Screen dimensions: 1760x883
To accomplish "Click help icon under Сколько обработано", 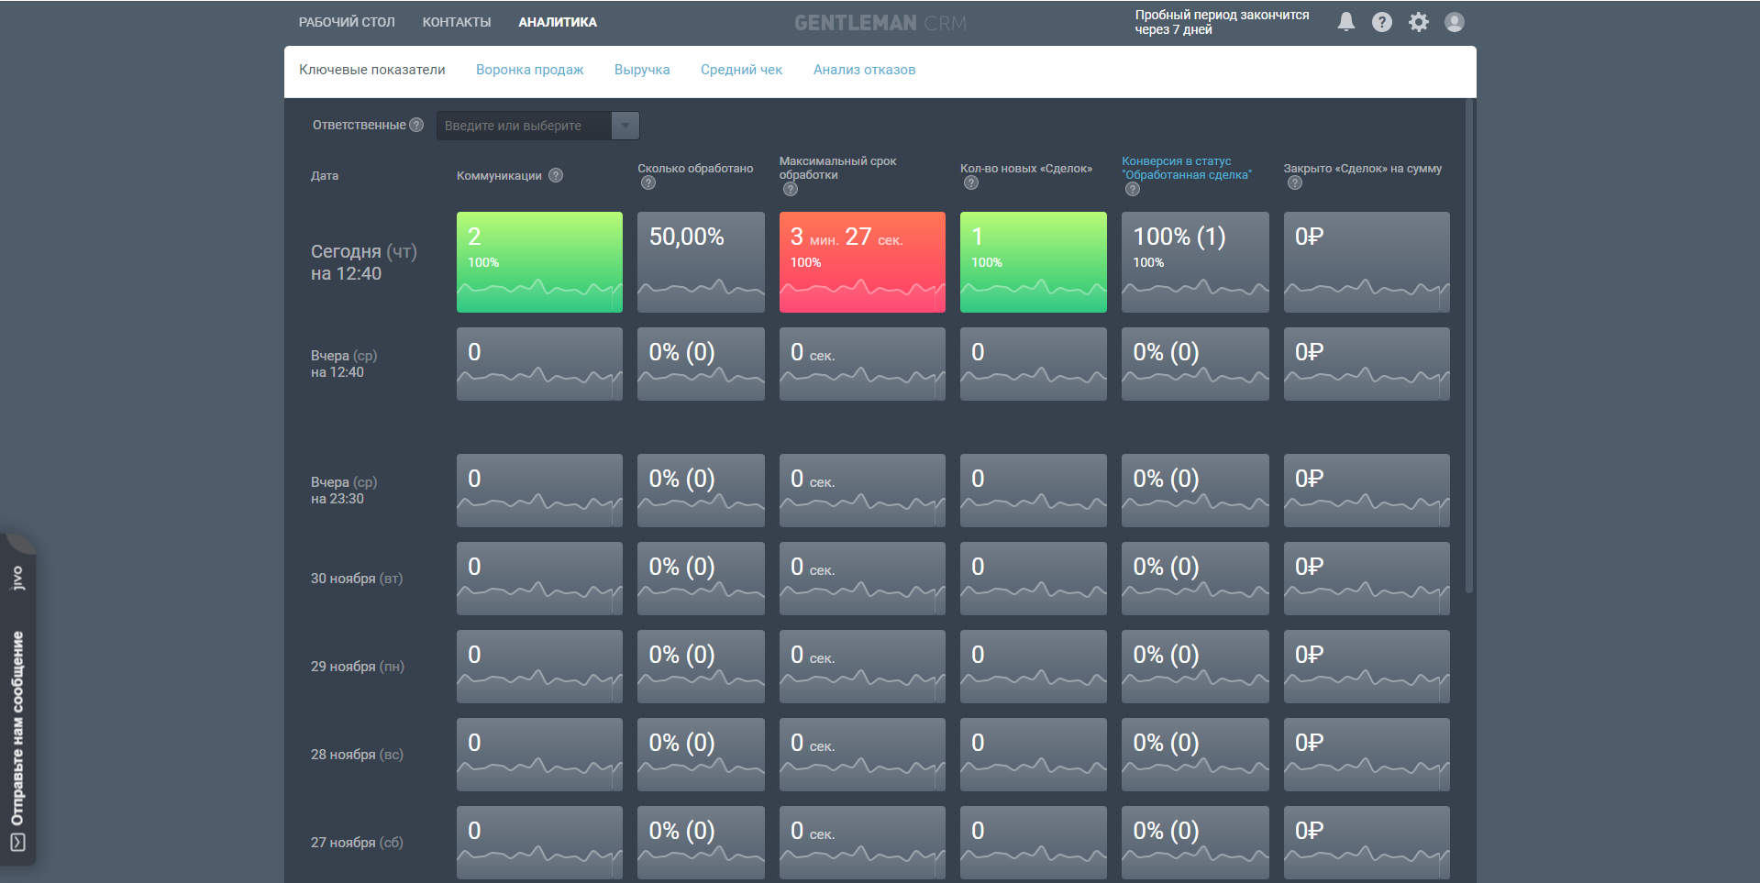I will (648, 182).
